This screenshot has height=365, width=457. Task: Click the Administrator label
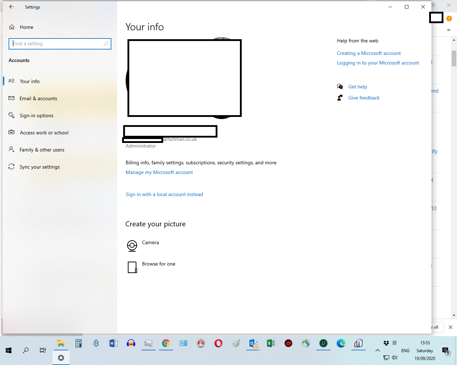pyautogui.click(x=141, y=146)
